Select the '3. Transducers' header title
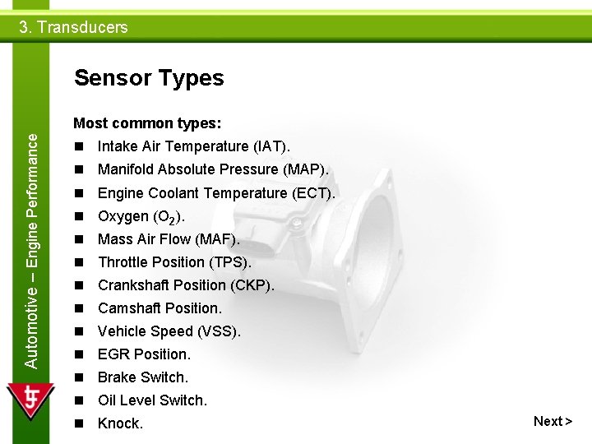 [x=74, y=27]
